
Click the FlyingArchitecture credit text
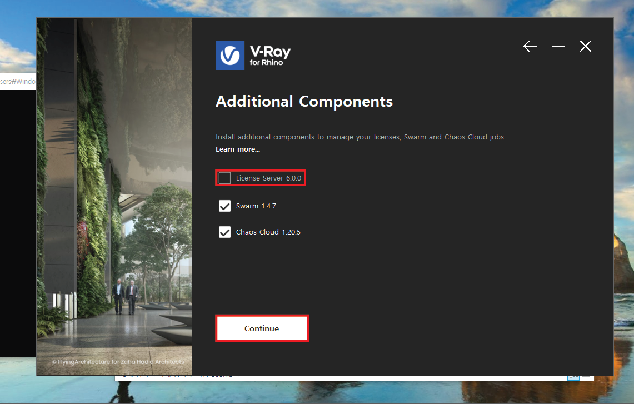pos(118,362)
